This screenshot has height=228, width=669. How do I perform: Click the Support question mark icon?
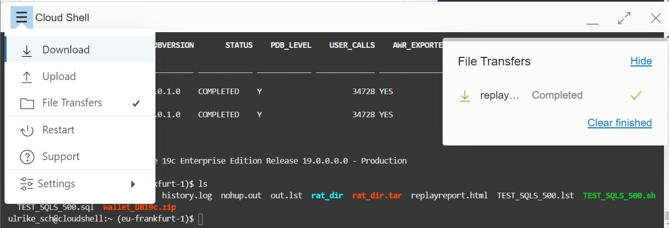[27, 157]
